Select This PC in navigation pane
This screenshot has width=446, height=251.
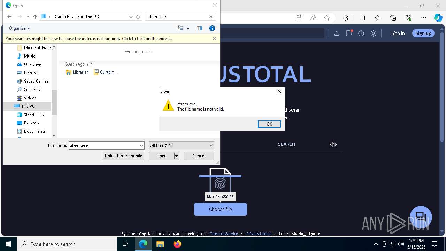(24, 106)
